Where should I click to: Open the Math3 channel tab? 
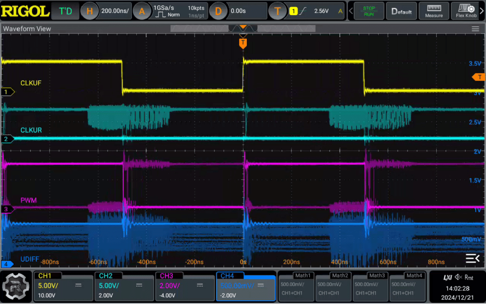pyautogui.click(x=370, y=287)
